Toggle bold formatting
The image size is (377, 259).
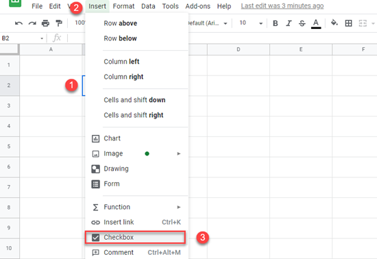click(276, 23)
